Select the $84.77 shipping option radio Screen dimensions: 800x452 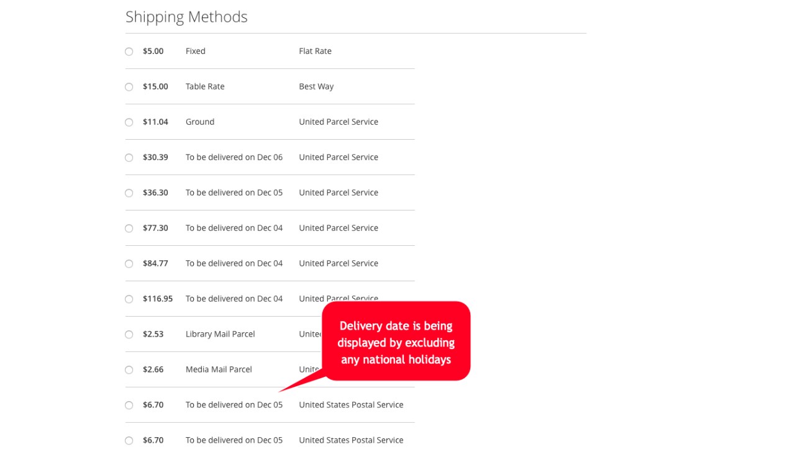pos(129,264)
